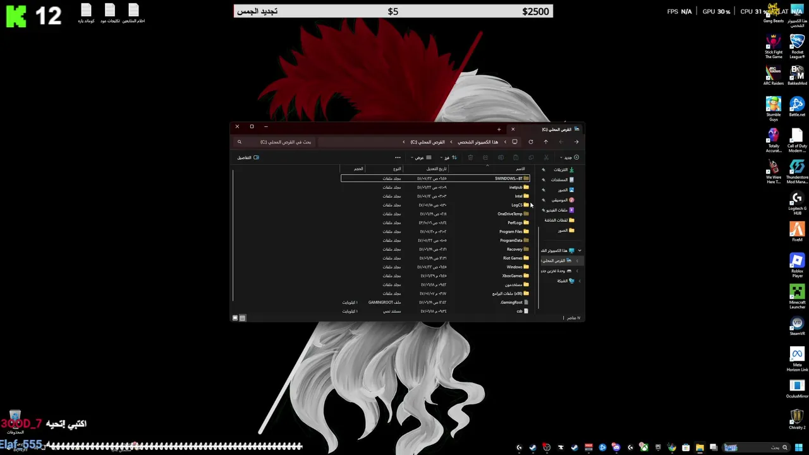Launch Stumble Guys from the desktop
Viewport: 809px width, 455px height.
coord(774,107)
